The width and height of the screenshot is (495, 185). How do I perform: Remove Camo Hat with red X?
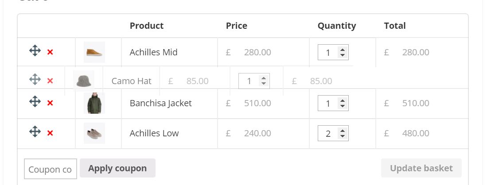pos(50,81)
